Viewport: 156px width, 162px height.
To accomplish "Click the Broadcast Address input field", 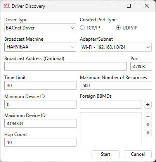I will 66,66.
